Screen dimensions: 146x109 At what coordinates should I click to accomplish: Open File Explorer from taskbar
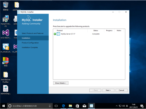point(70,106)
